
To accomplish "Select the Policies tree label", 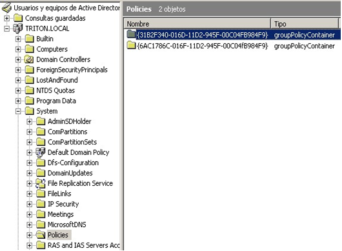I will (x=58, y=235).
